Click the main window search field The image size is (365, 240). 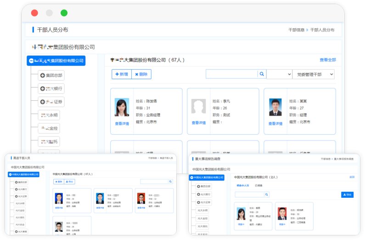tap(231, 74)
